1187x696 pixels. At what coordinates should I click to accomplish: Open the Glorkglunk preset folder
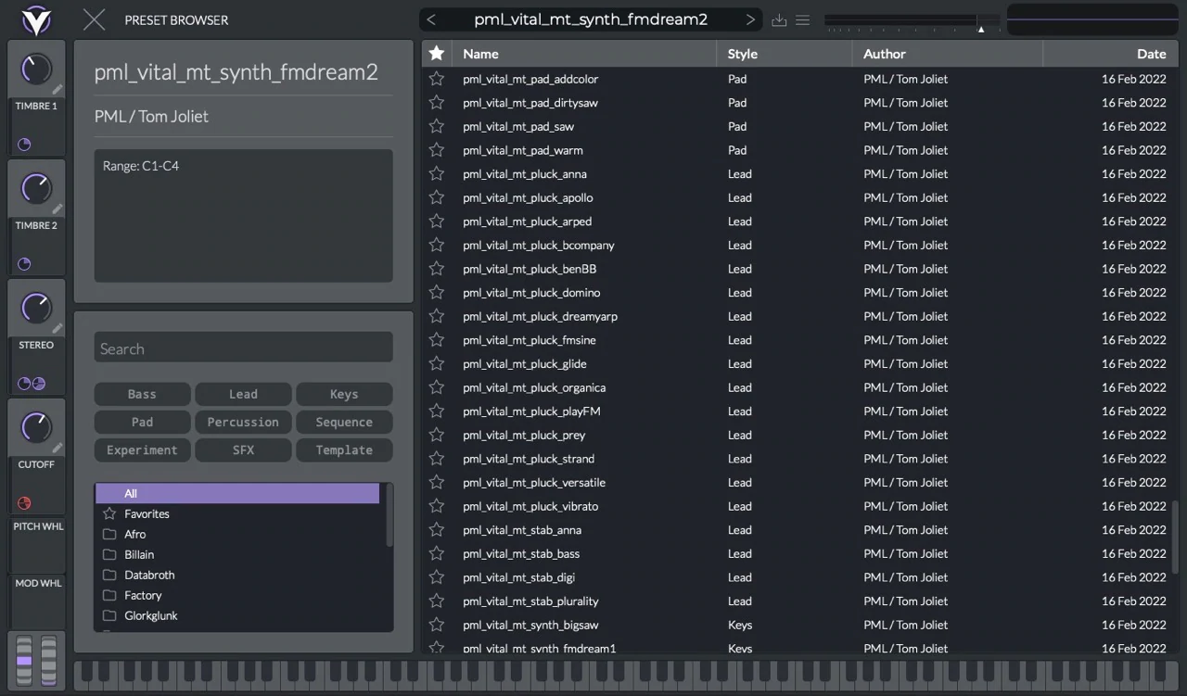(237, 615)
